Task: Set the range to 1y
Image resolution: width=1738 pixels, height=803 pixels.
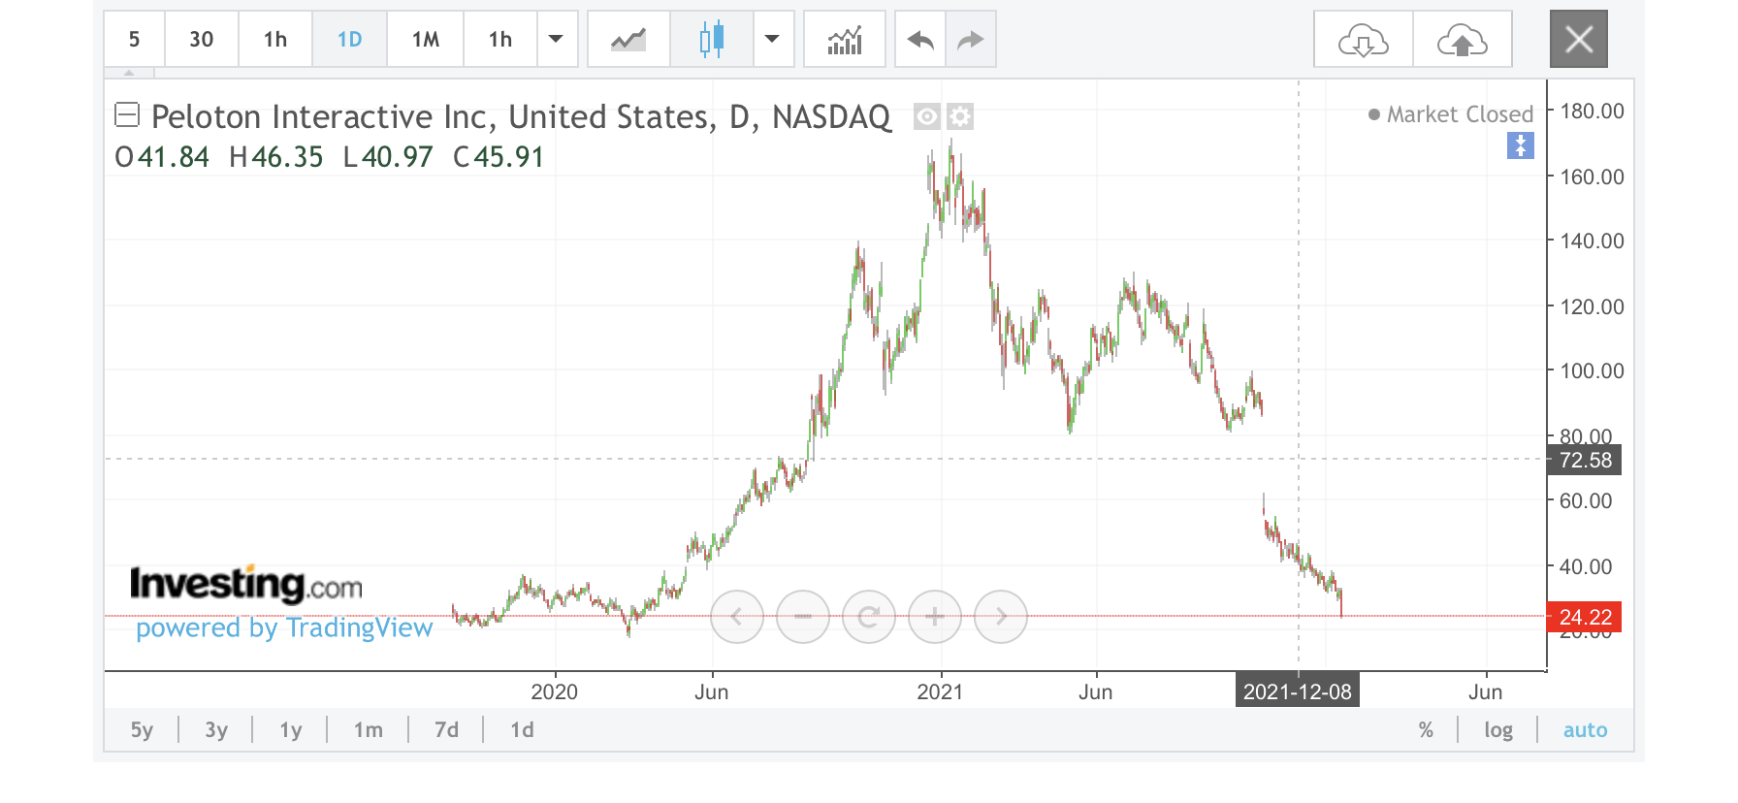Action: tap(291, 730)
